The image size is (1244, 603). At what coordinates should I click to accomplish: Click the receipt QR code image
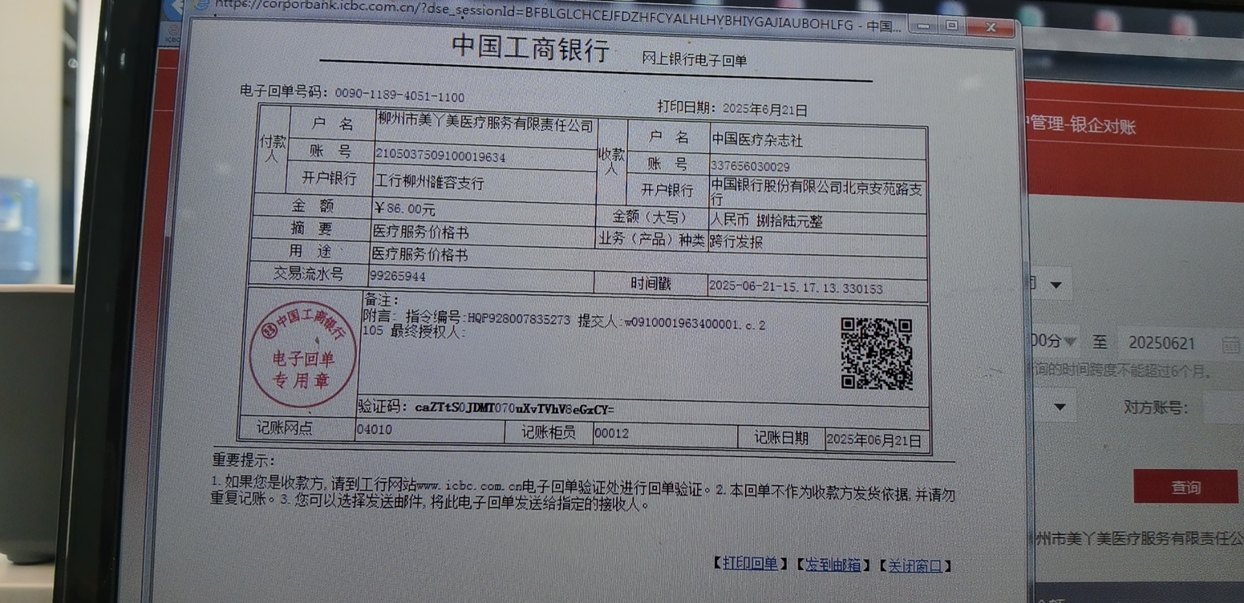[x=876, y=353]
